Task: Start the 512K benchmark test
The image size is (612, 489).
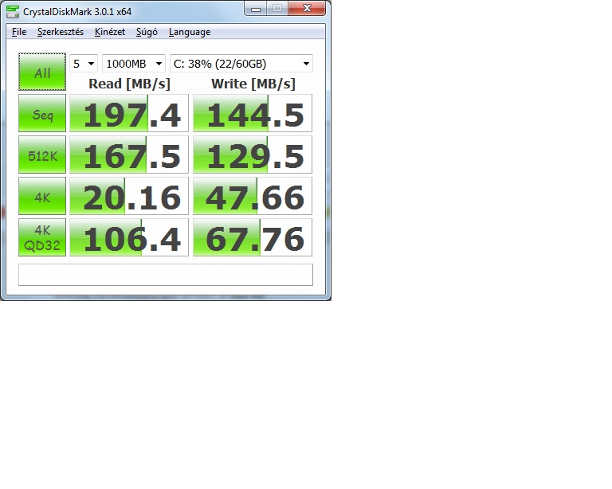Action: coord(42,155)
